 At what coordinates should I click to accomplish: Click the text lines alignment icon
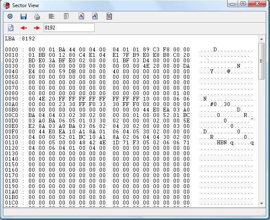(51, 16)
